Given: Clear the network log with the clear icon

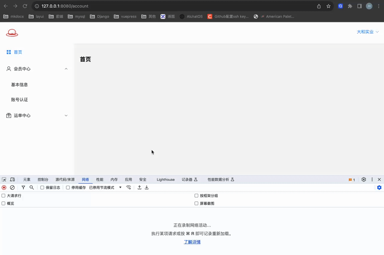Looking at the screenshot, I should (x=12, y=188).
